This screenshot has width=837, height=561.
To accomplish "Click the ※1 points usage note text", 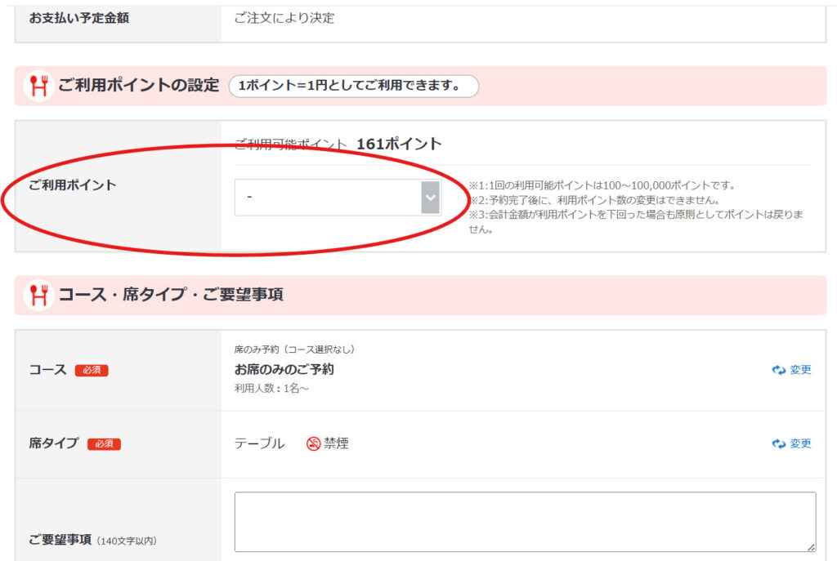I will (602, 185).
